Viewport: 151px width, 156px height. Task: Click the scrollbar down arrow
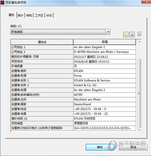tap(140, 130)
